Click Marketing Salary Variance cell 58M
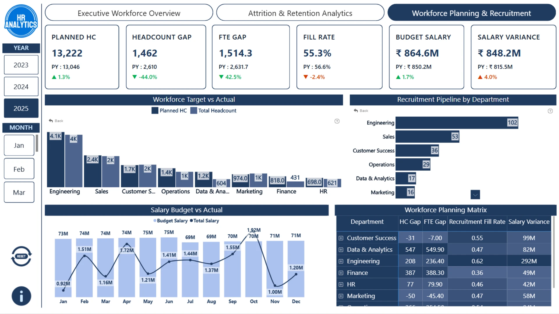559x314 pixels. (x=529, y=296)
